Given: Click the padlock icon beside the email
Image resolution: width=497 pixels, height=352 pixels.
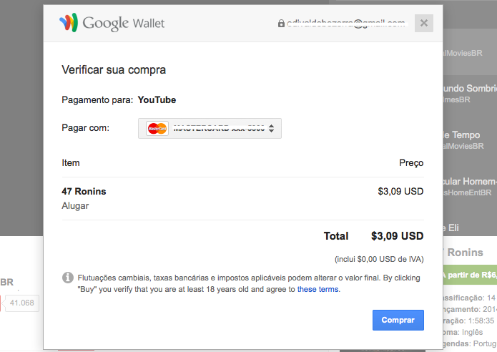Looking at the screenshot, I should coord(281,23).
